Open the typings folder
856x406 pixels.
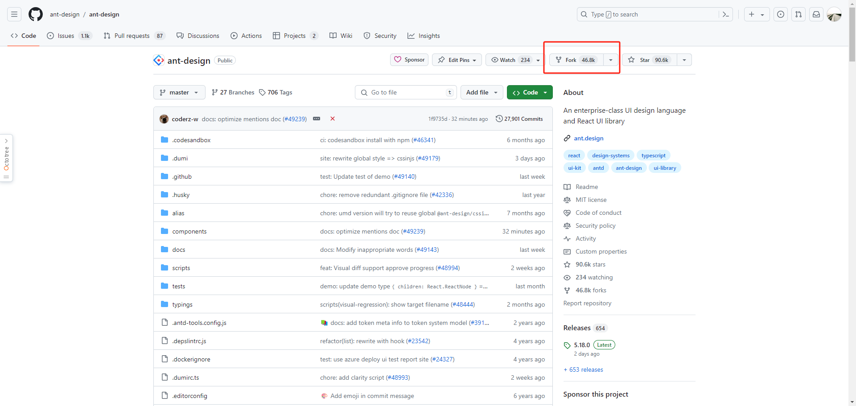(182, 304)
